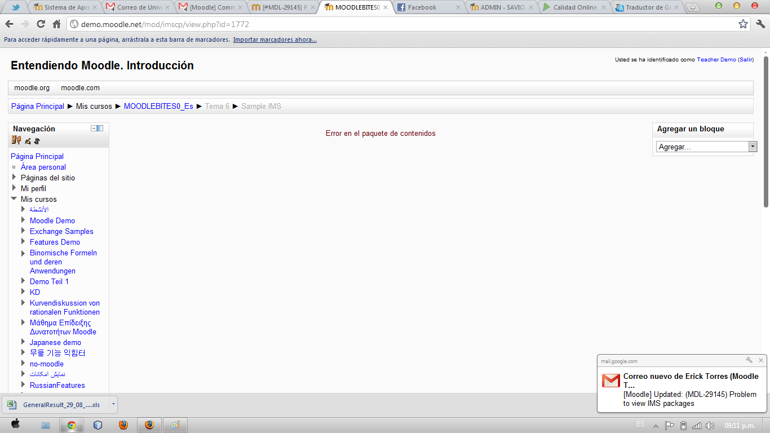Open Área personal in navigation
The image size is (770, 433).
coord(43,167)
